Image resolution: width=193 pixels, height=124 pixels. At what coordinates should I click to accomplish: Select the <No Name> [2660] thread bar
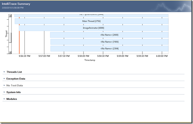(x=109, y=35)
